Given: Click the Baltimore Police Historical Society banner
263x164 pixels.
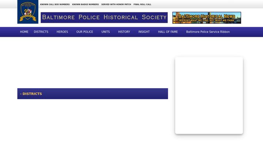Looking at the screenshot, I should [x=104, y=17].
